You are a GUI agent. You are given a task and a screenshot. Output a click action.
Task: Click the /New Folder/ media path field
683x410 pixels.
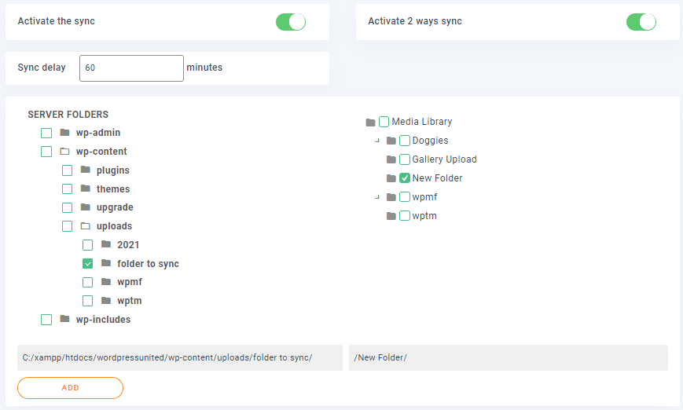(508, 358)
